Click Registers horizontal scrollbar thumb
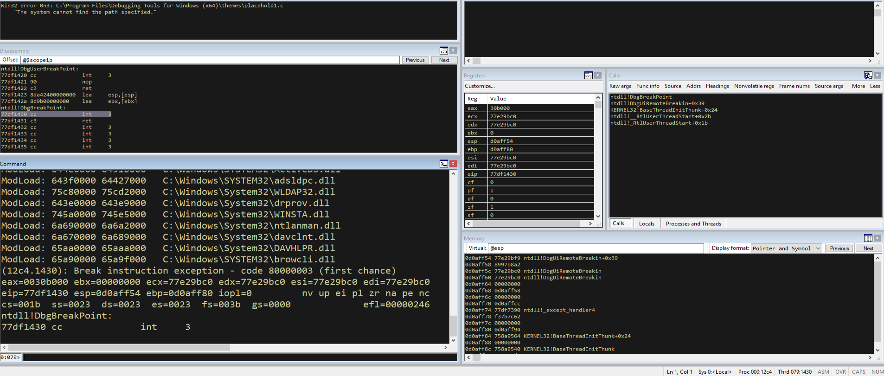884x376 pixels. click(x=526, y=223)
